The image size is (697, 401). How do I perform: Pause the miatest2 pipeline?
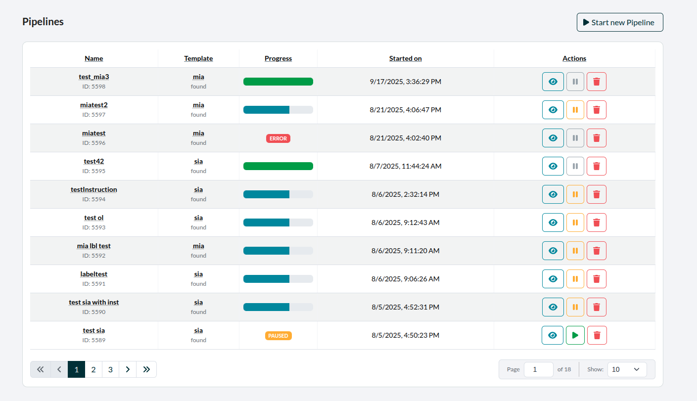point(575,110)
